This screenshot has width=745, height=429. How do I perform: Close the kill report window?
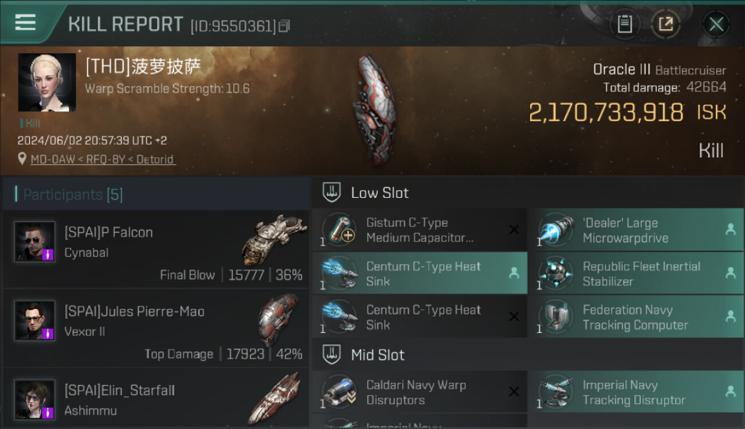[x=716, y=24]
